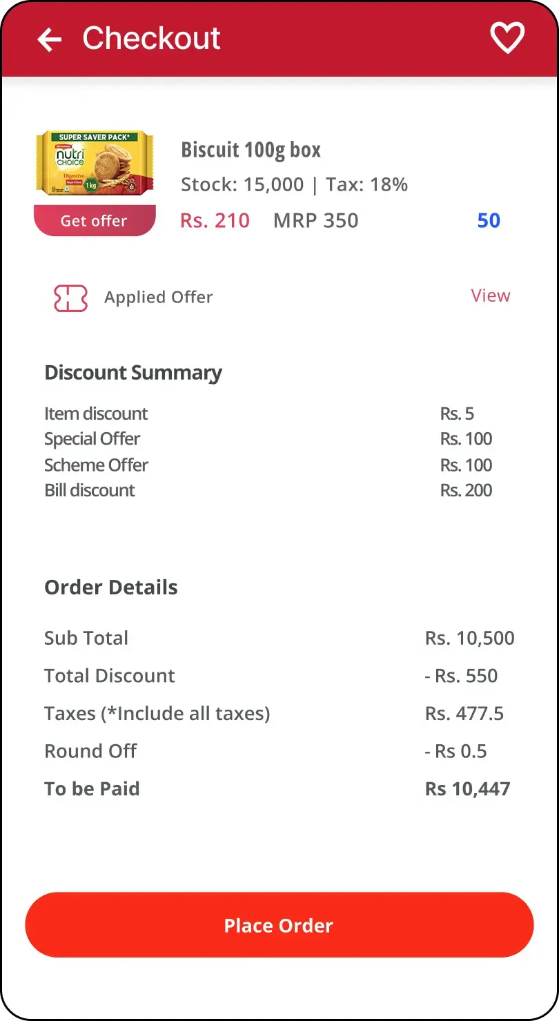
Task: Click the MRP 350 text
Action: 315,221
